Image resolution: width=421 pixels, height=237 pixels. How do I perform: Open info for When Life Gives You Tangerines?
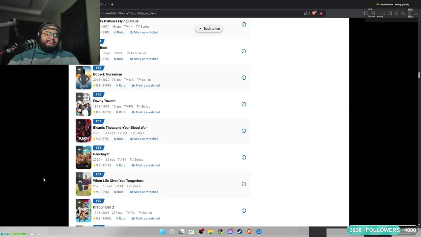pos(244,184)
